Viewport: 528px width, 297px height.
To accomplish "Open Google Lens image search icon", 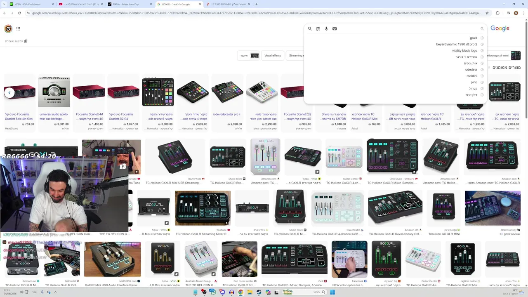I will coord(318,29).
